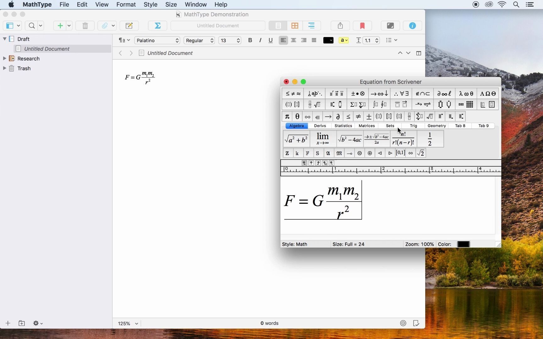Insert the quadratic formula expression

click(x=376, y=139)
